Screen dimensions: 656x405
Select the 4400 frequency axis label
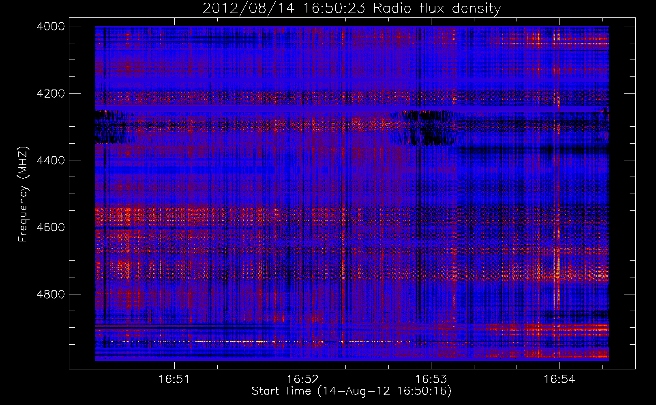51,160
